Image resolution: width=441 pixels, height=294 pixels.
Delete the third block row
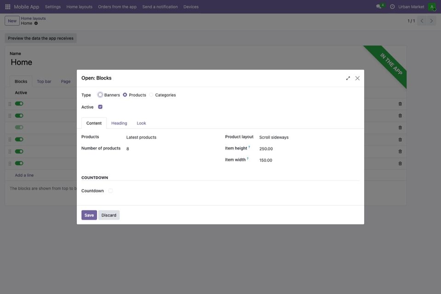tap(400, 127)
